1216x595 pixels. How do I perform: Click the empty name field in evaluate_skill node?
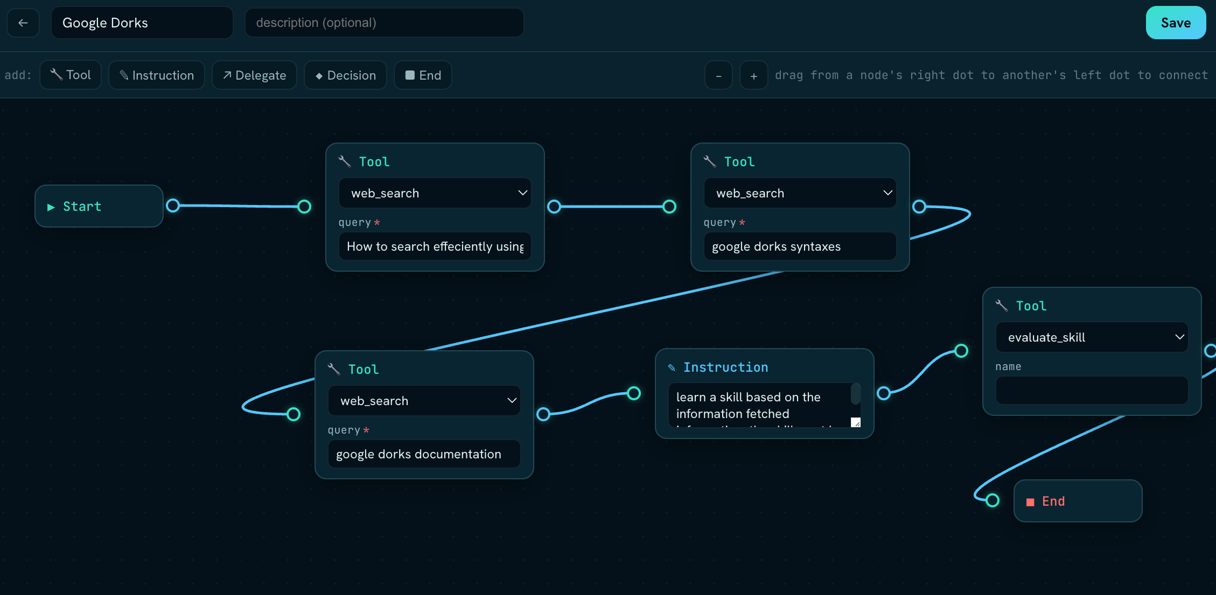1092,390
